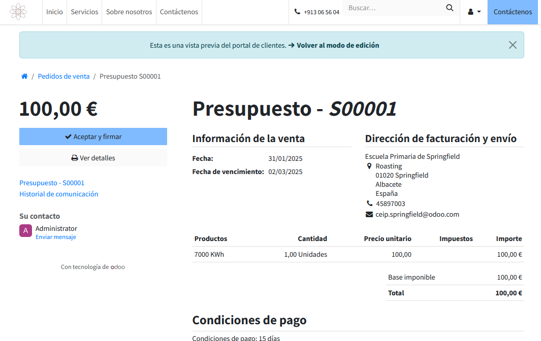Open the user account dropdown in the header
Image resolution: width=541 pixels, height=341 pixels.
[473, 12]
